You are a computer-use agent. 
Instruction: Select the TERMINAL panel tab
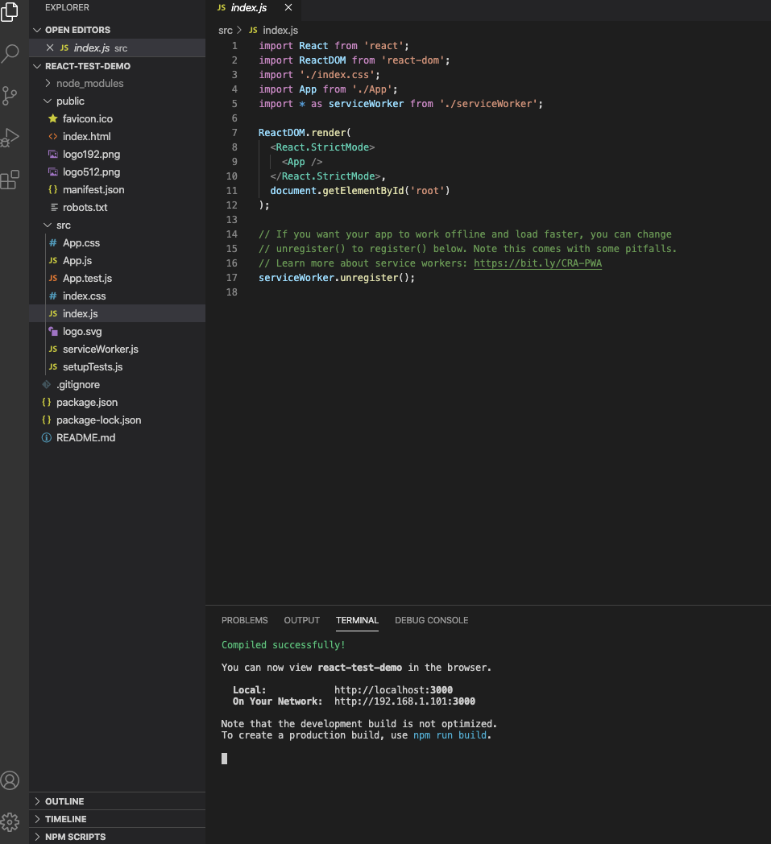(357, 621)
